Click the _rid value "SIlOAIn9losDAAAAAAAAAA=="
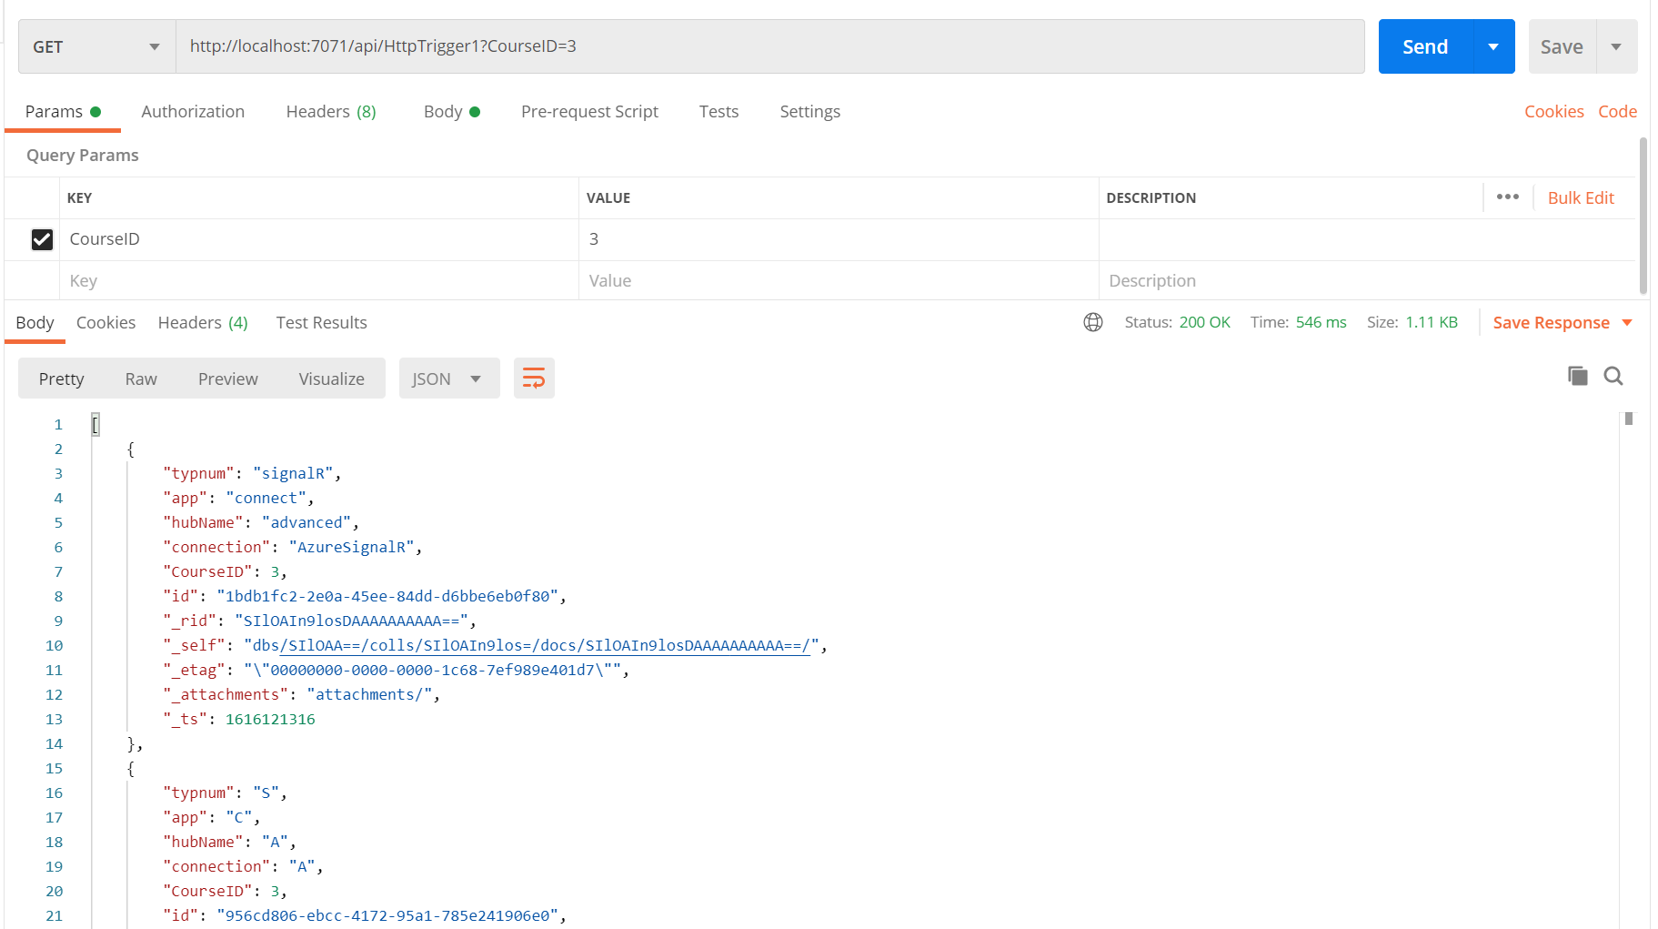This screenshot has width=1658, height=929. (351, 621)
